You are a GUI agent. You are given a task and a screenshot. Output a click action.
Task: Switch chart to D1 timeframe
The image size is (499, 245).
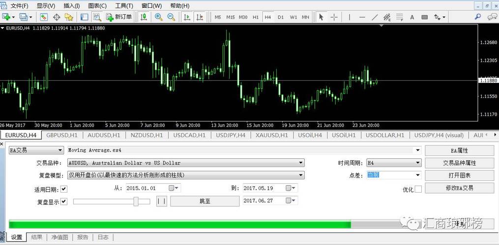click(x=280, y=17)
